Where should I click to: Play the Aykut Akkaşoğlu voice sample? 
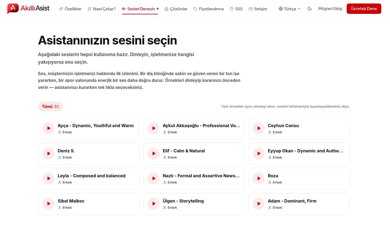(x=154, y=128)
